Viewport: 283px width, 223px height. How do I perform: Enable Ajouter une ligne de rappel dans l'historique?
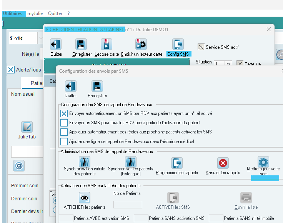64,141
